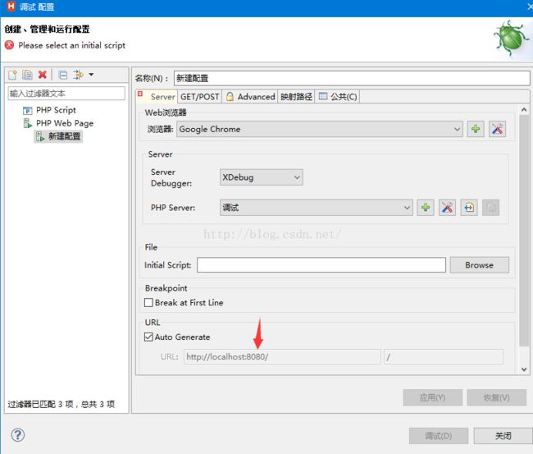Configure web browsers with tools icon
The image size is (533, 454).
click(x=497, y=129)
